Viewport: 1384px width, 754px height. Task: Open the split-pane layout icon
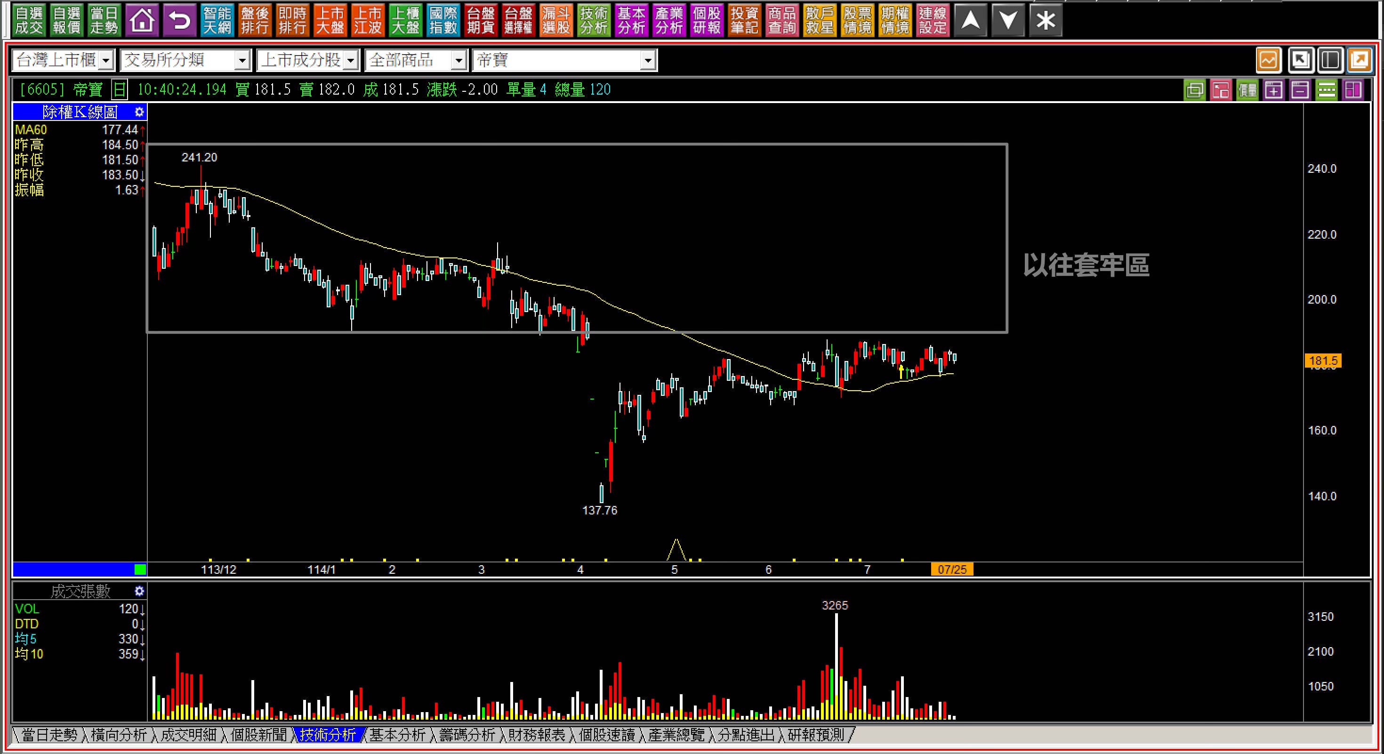click(1330, 60)
